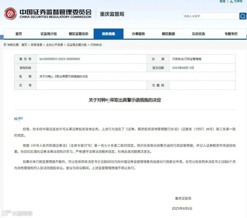The image size is (247, 218).
Task: Click the 行政执法 breadcrumb link
Action: 96,45
